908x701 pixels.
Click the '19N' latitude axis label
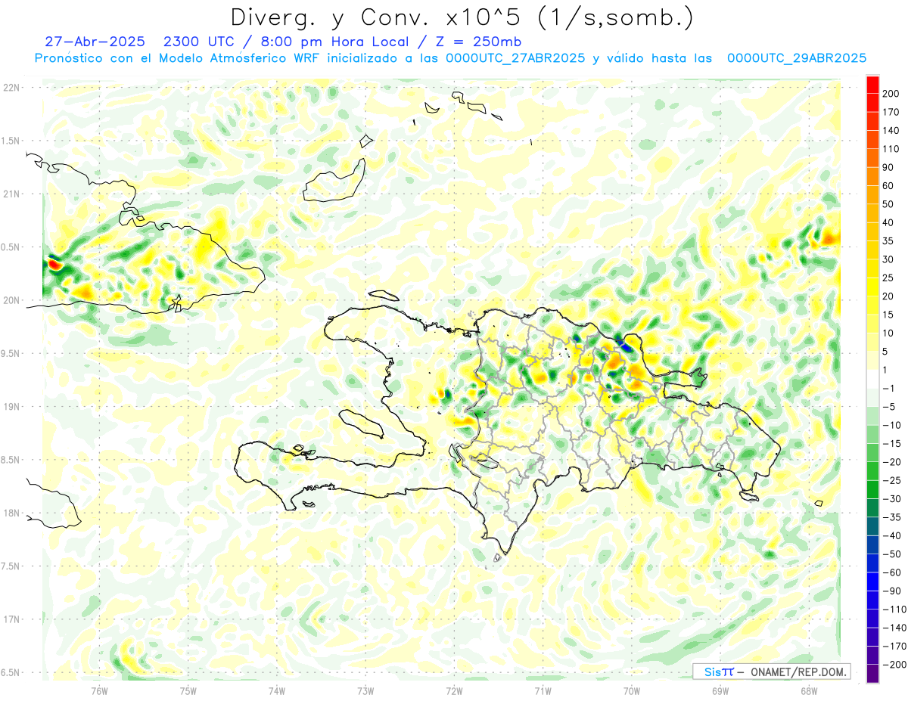click(11, 407)
